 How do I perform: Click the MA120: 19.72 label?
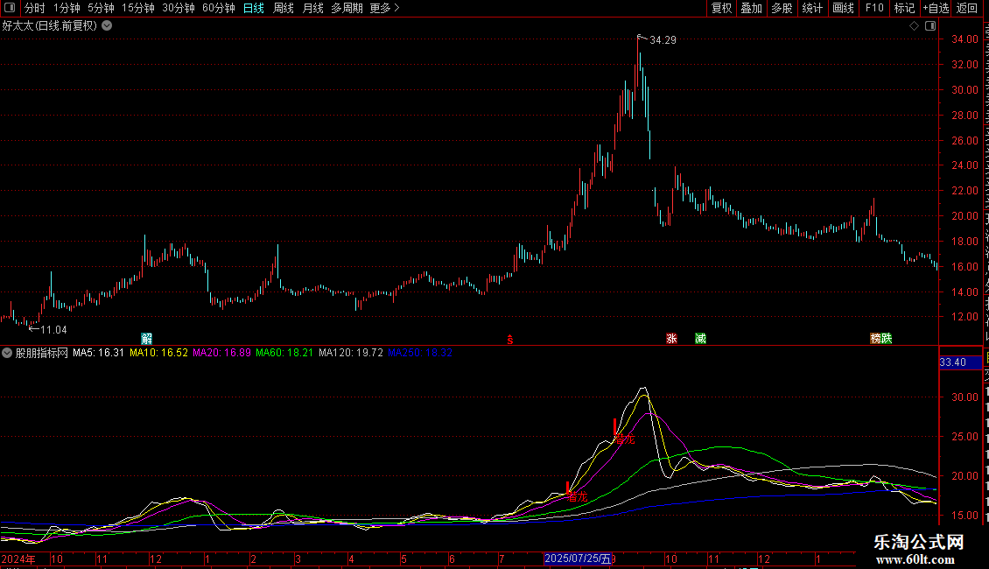tap(351, 353)
